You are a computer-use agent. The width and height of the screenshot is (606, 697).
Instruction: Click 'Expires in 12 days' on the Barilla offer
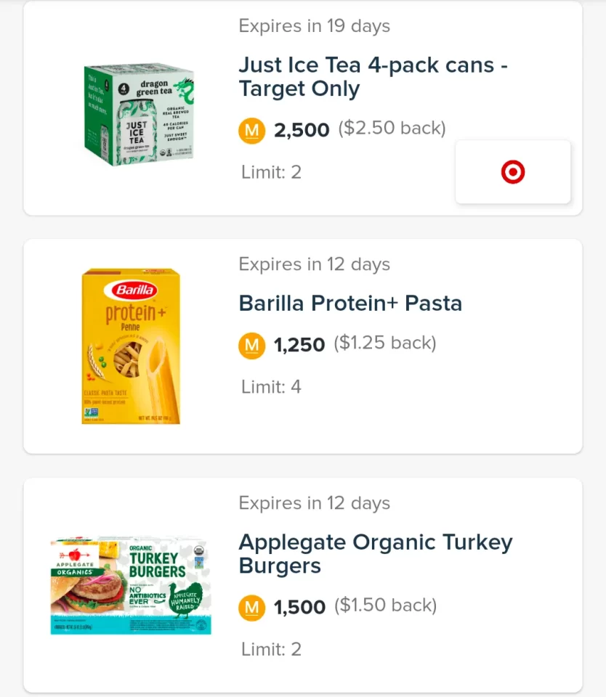click(x=314, y=264)
